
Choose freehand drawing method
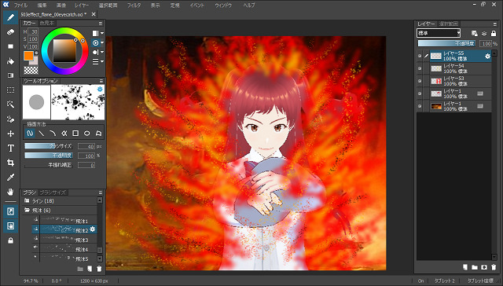tap(30, 133)
